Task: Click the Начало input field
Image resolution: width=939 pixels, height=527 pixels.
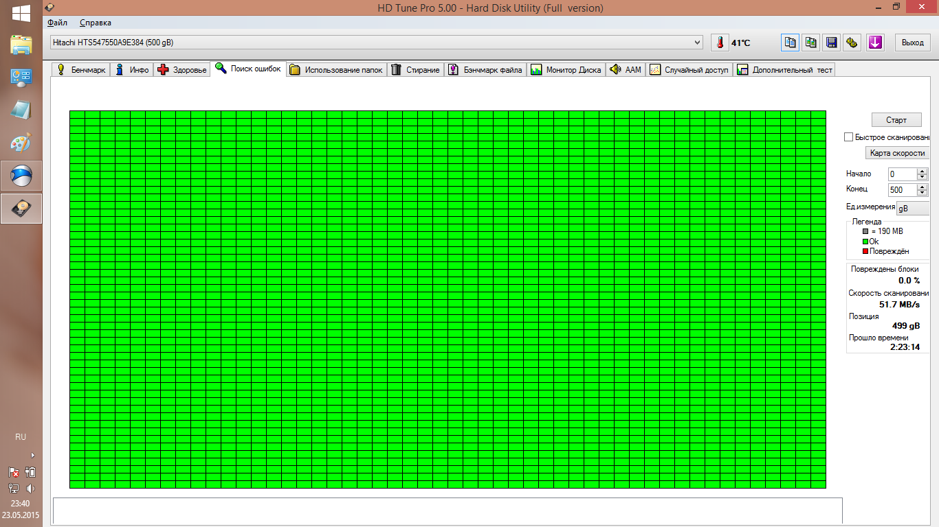Action: [903, 174]
